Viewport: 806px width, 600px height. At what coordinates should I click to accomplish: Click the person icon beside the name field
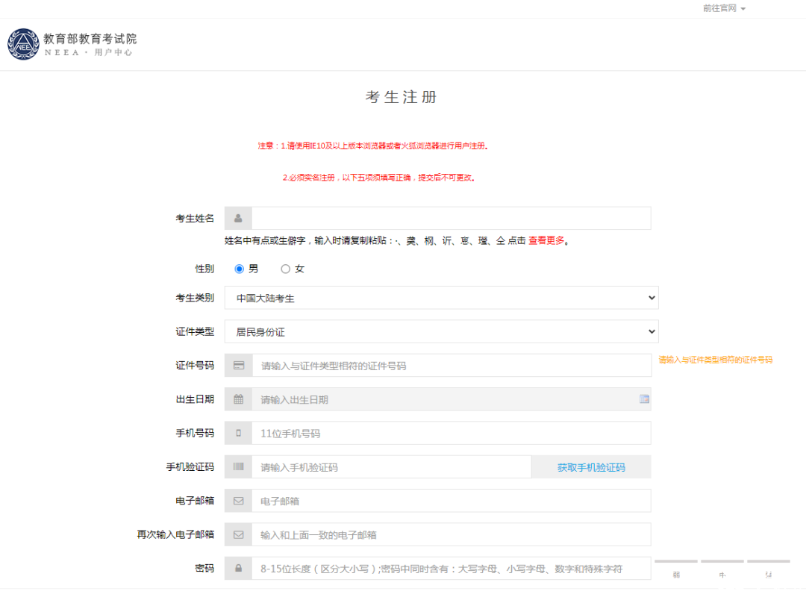[x=238, y=218]
